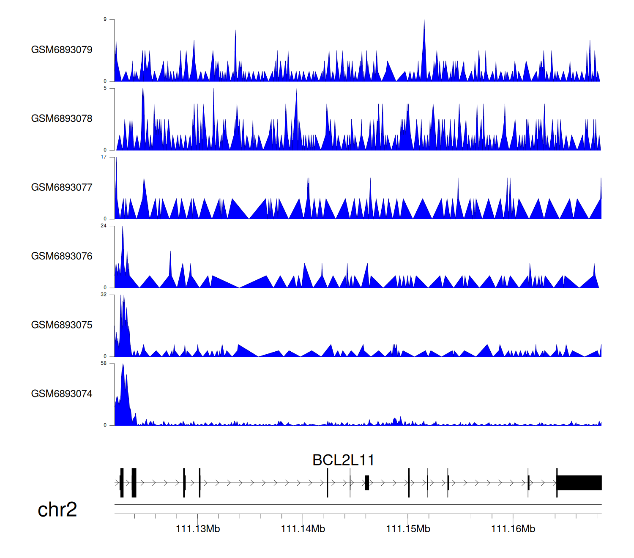Select the GSM6893074 track label

click(x=62, y=394)
